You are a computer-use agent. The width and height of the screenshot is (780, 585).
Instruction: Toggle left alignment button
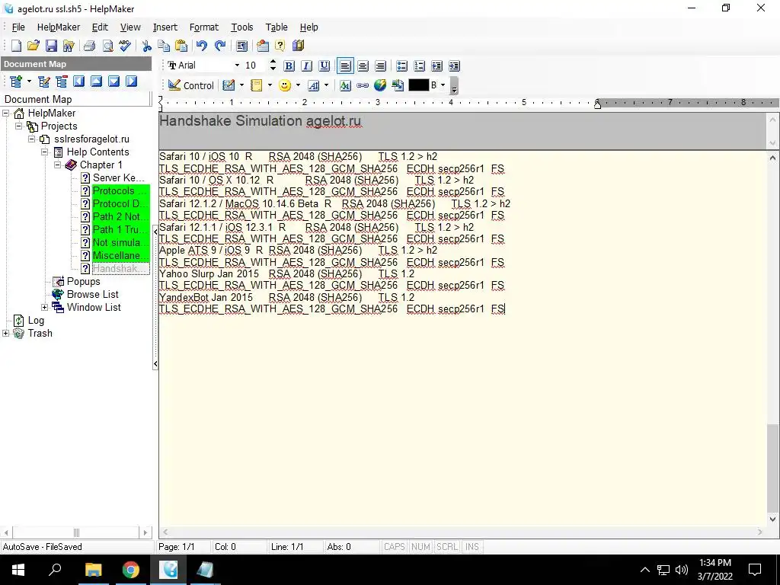[345, 66]
